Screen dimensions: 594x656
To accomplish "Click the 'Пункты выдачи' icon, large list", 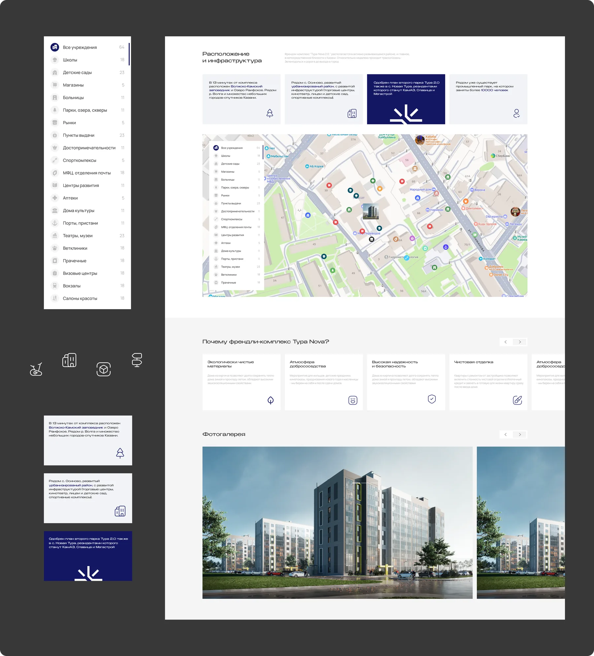I will tap(55, 135).
